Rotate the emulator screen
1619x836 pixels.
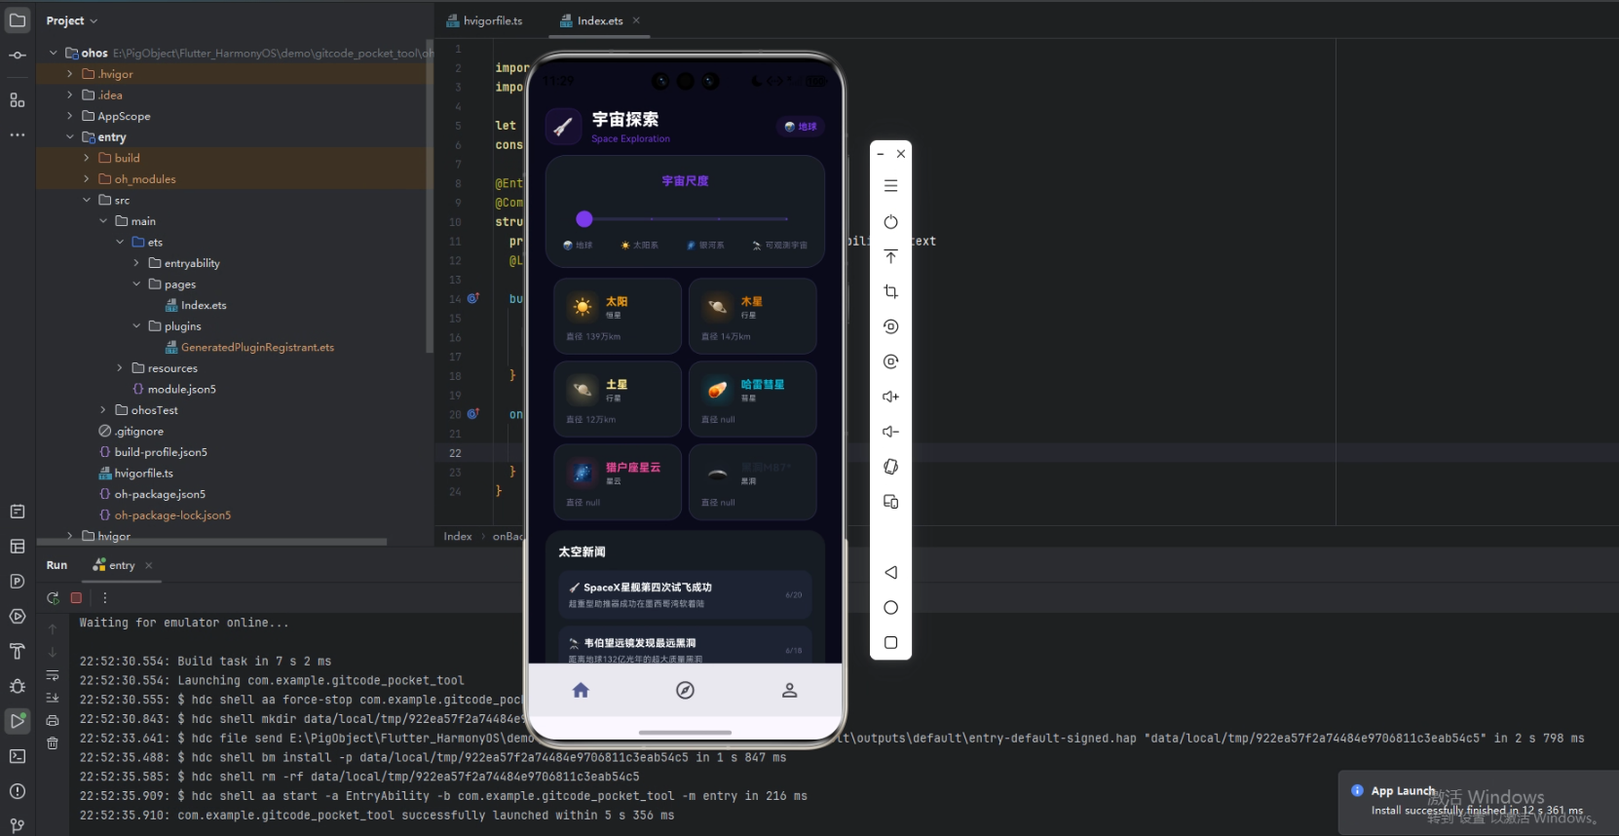click(x=890, y=467)
